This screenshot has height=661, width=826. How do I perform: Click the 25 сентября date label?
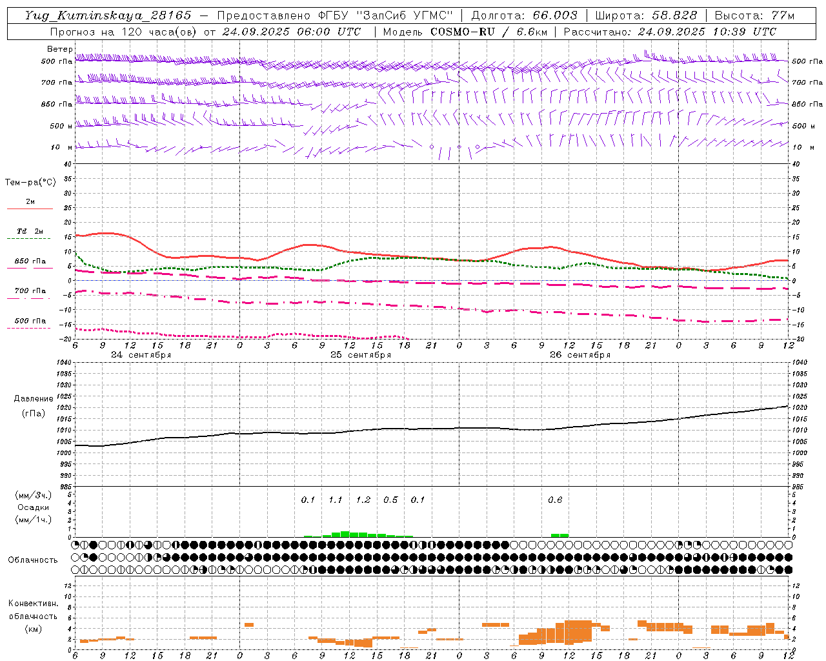click(360, 355)
